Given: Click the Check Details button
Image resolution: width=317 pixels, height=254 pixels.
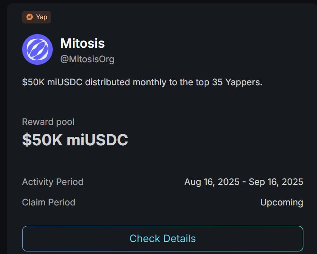Looking at the screenshot, I should click(x=163, y=238).
